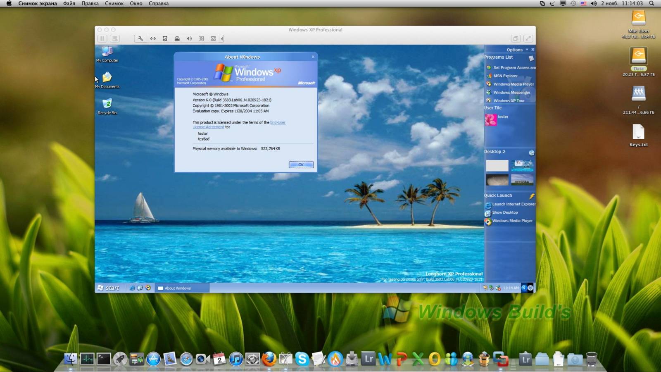661x372 pixels.
Task: Open the Справка menu
Action: 159,3
